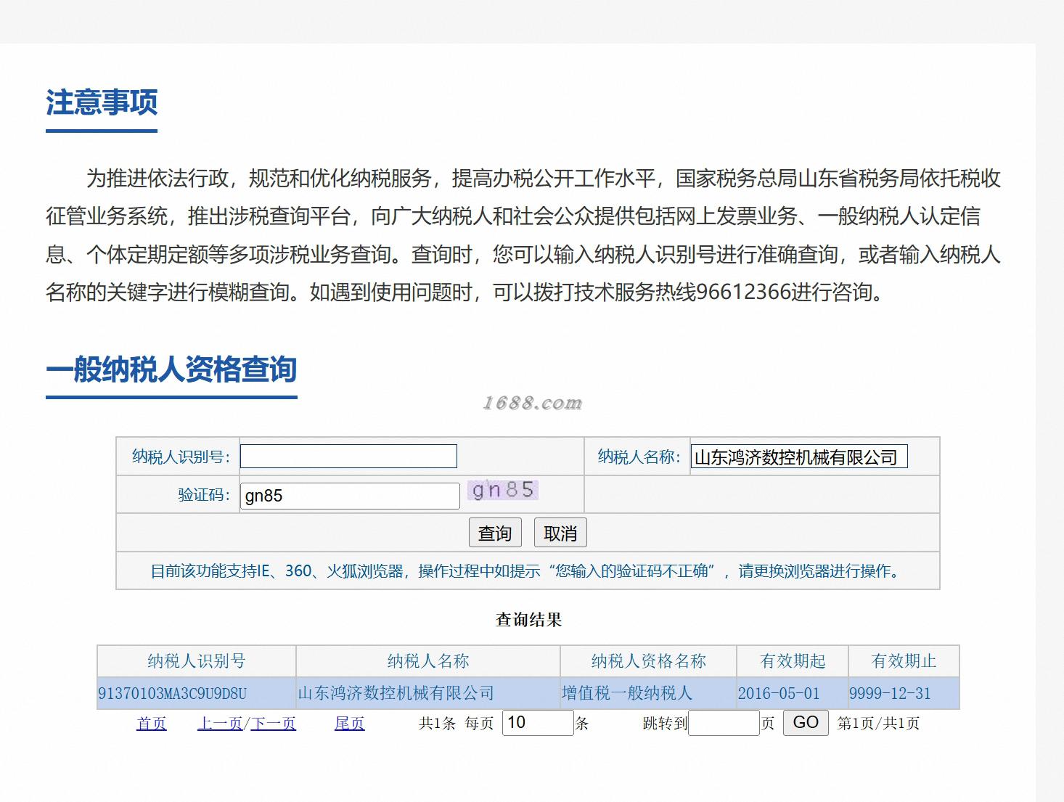
Task: Click the 注意事项 heading
Action: (102, 102)
